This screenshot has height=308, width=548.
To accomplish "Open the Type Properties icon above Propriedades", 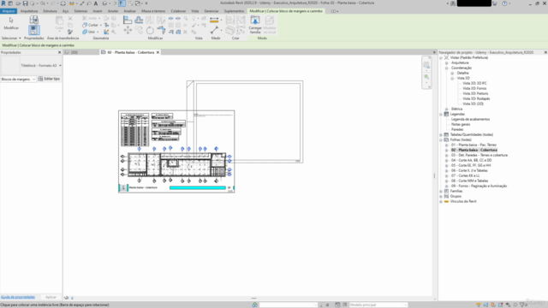I will 34,20.
